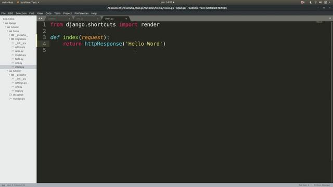Viewport: 333px width, 187px height.
Task: Open admin.py in the sidebar
Action: click(20, 47)
